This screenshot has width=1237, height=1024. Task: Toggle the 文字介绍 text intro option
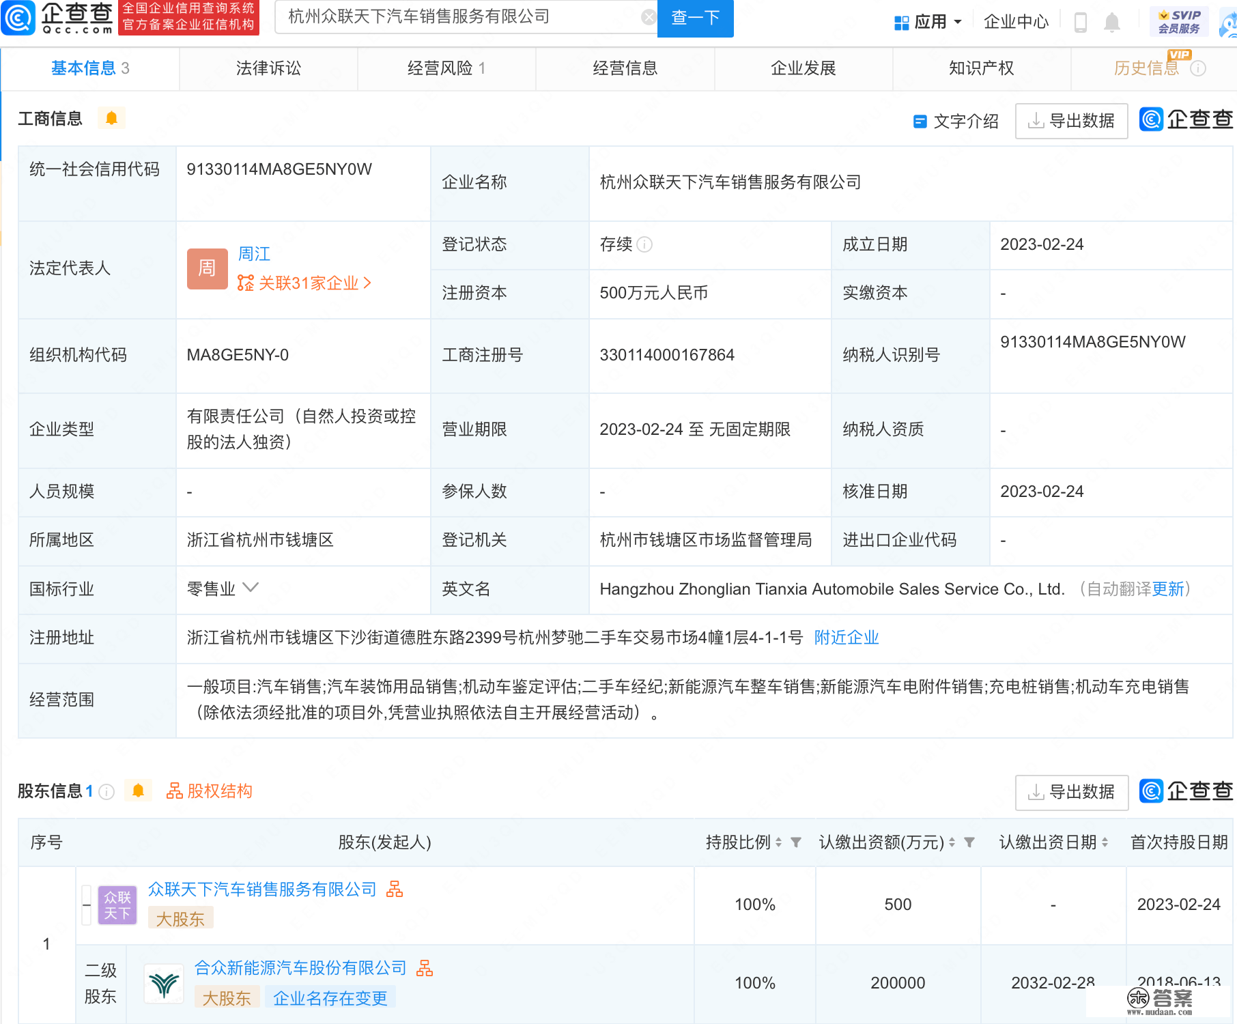tap(956, 121)
